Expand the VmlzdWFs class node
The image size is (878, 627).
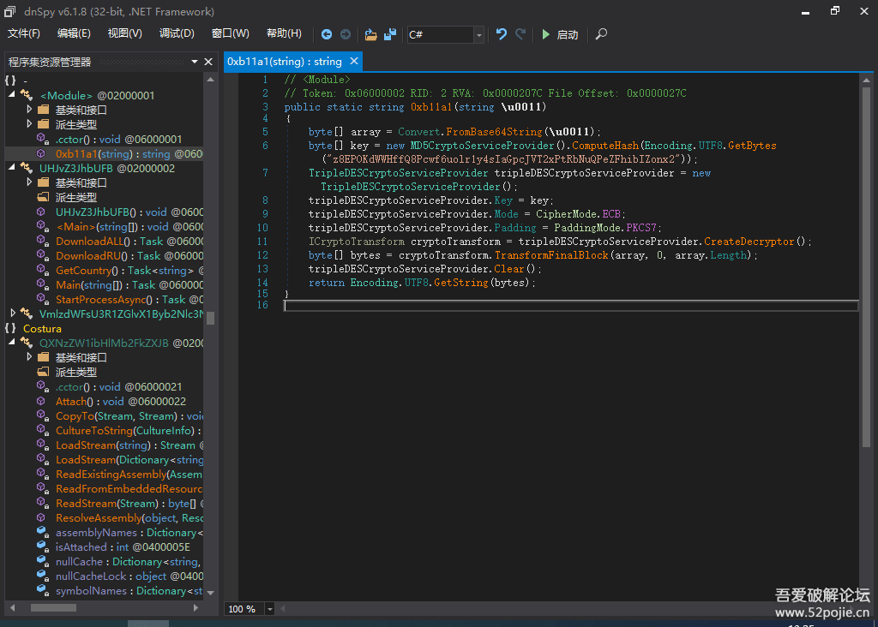pos(12,313)
